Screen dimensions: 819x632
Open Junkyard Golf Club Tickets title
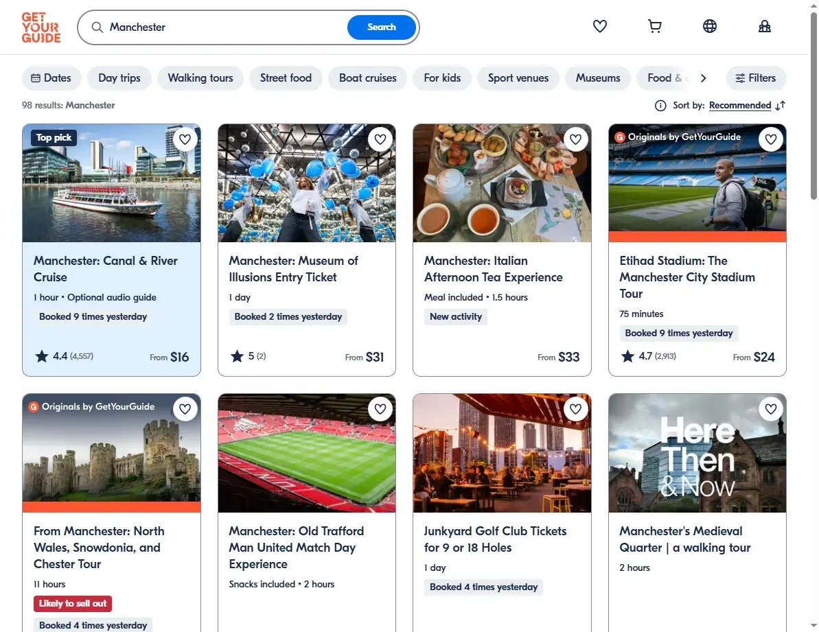[x=495, y=539]
